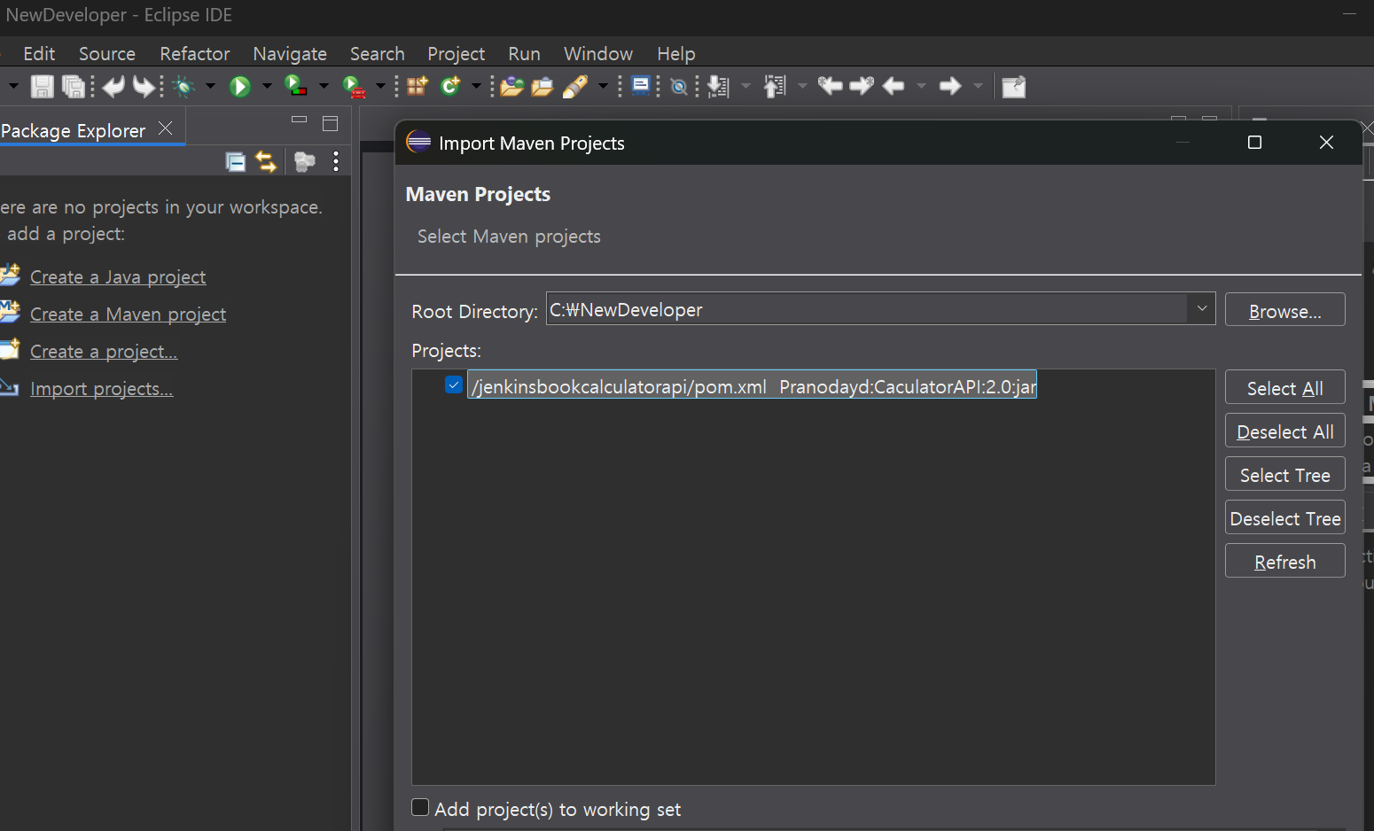Open the Run launch dropdown arrow

click(x=267, y=86)
